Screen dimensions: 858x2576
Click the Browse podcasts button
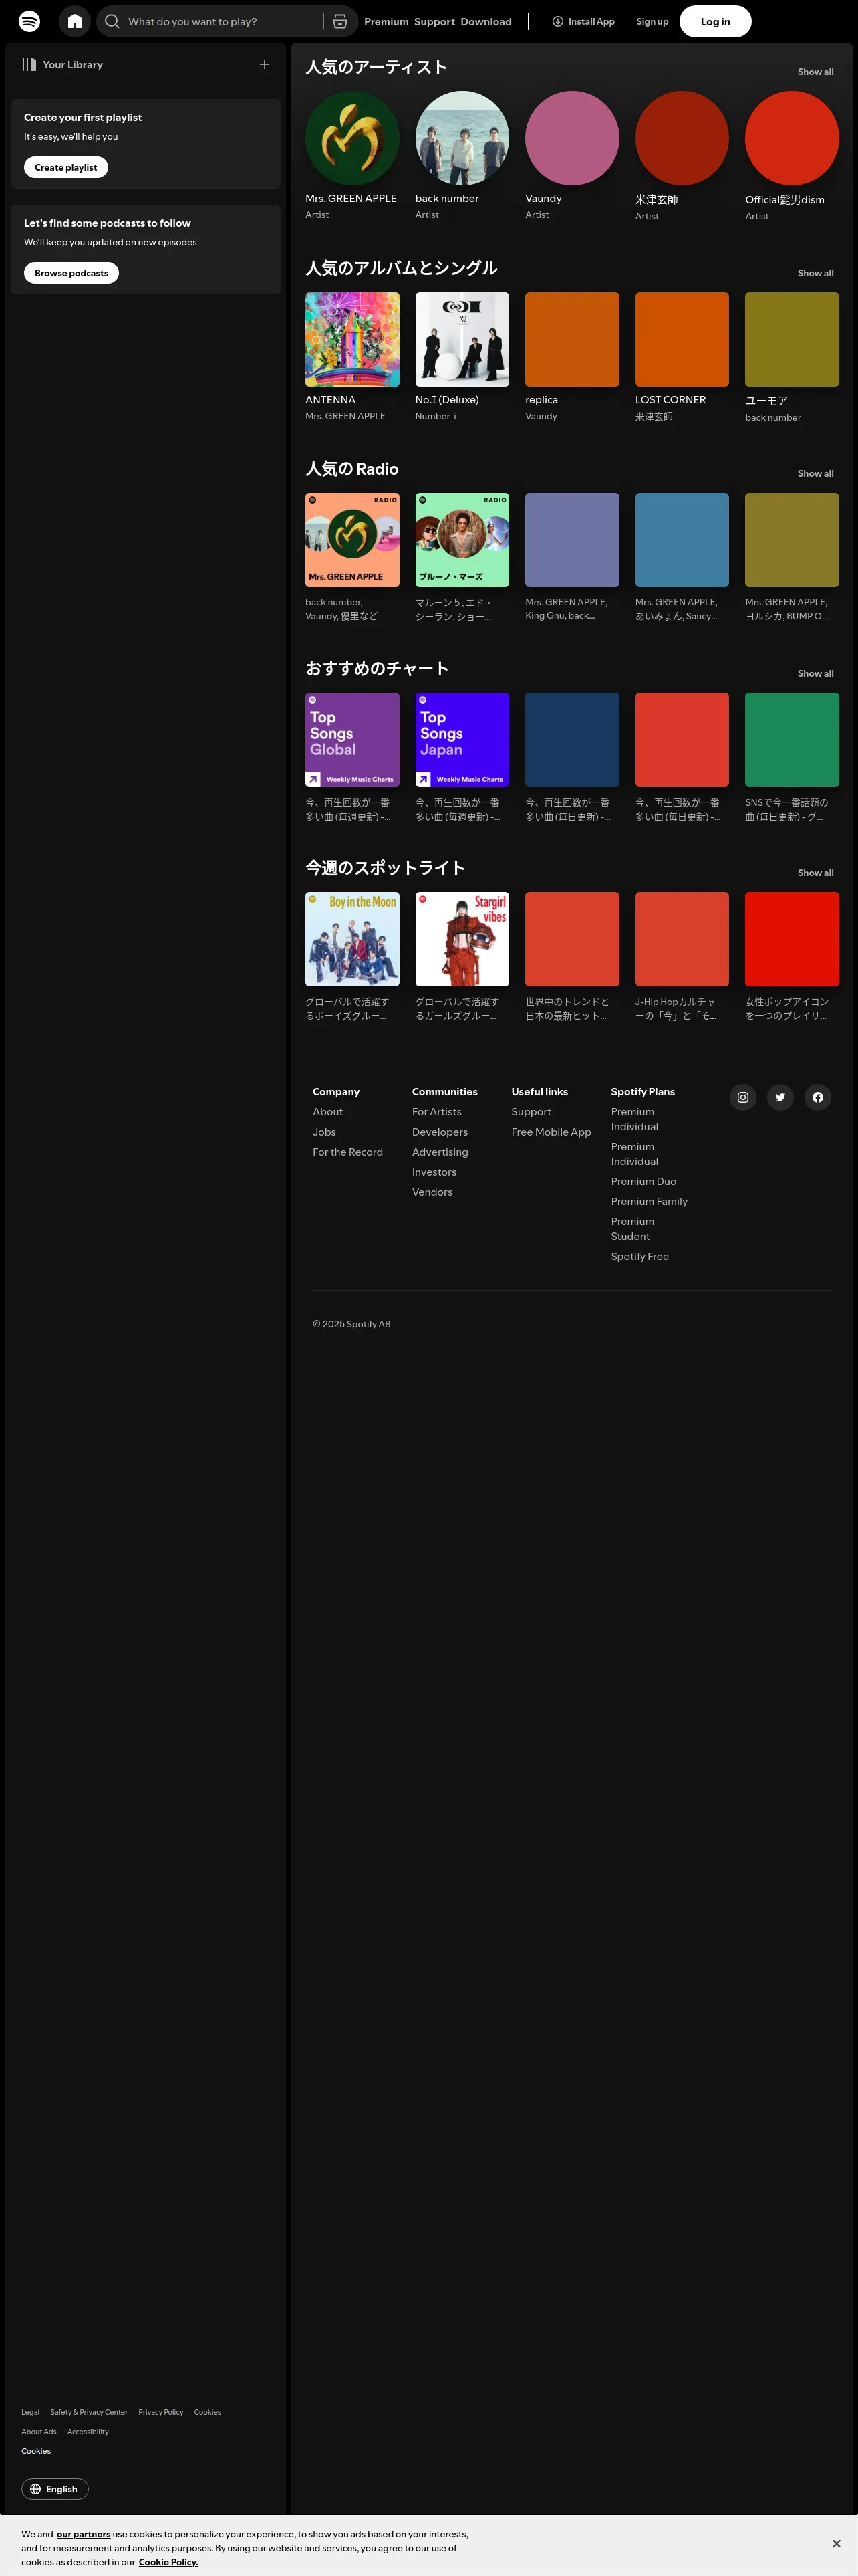pyautogui.click(x=71, y=273)
